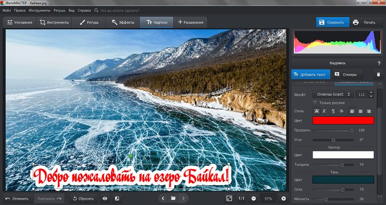Open the Вид menu

click(x=71, y=10)
